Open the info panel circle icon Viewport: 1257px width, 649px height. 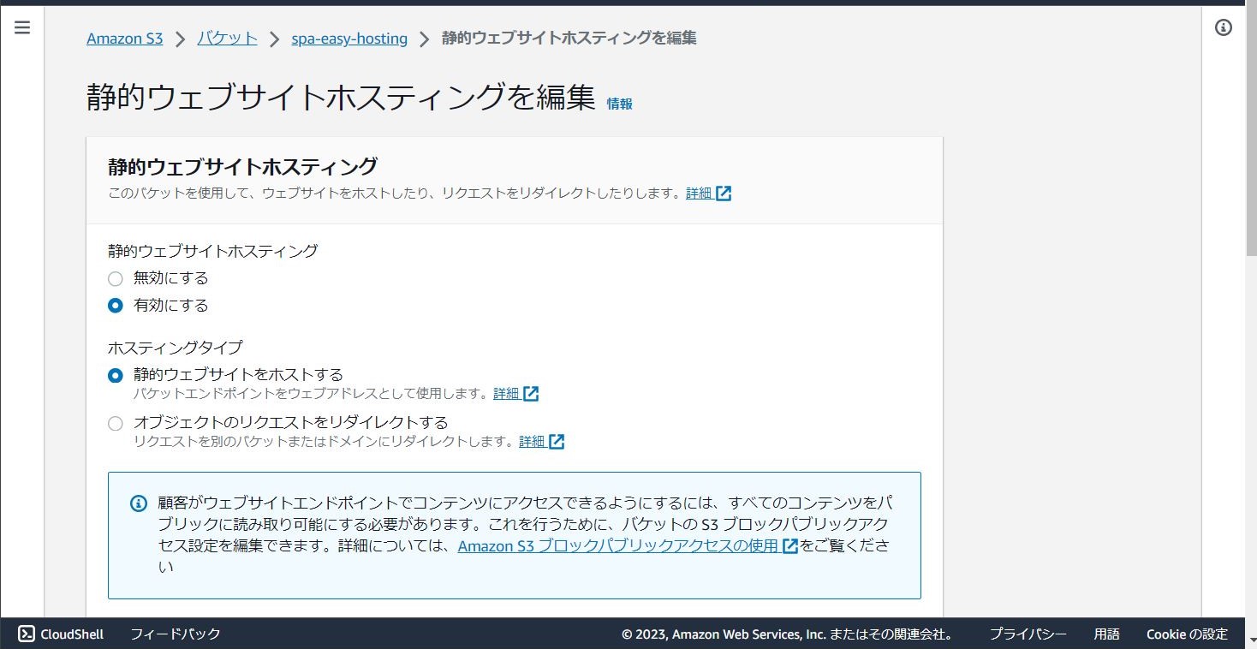click(x=1224, y=27)
